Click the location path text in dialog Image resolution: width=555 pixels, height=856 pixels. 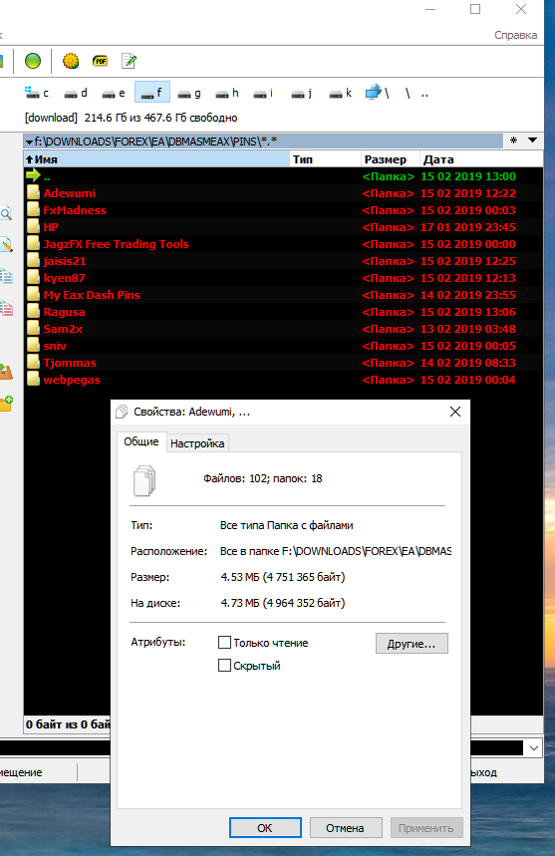point(336,551)
